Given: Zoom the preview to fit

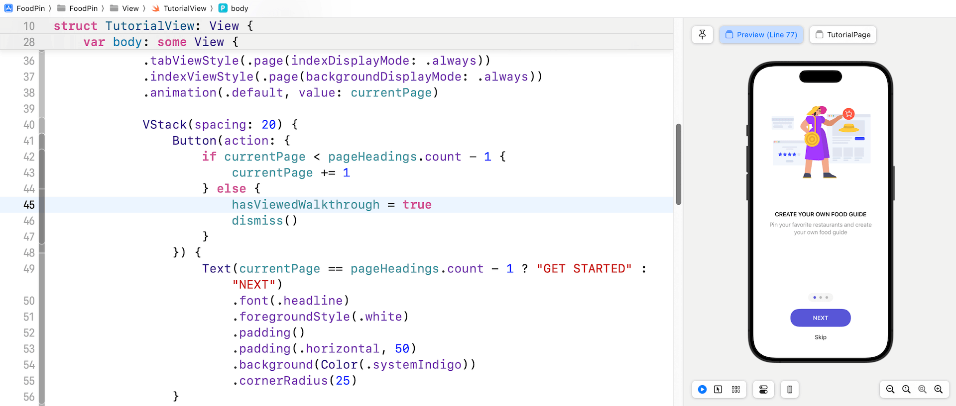Looking at the screenshot, I should point(922,390).
